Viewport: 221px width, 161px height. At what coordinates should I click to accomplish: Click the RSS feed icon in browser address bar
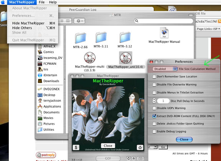219,21
